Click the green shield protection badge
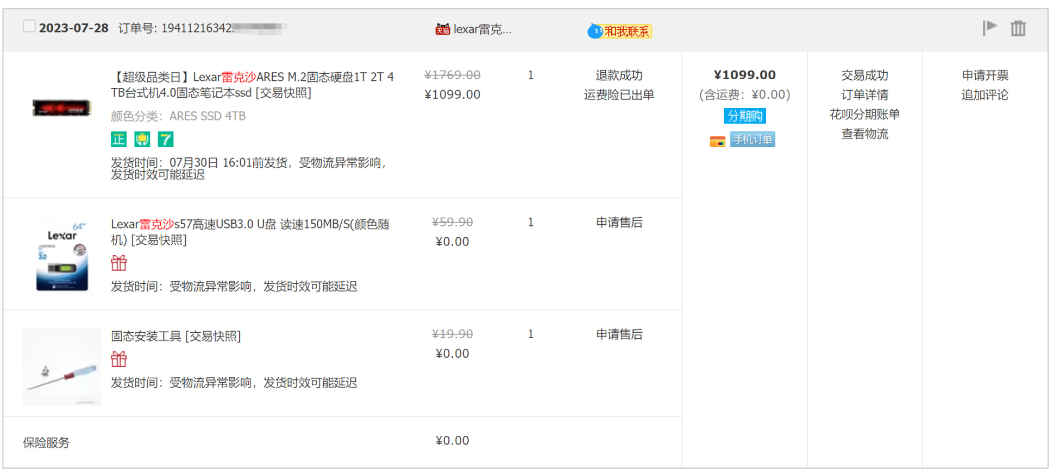 pyautogui.click(x=142, y=140)
